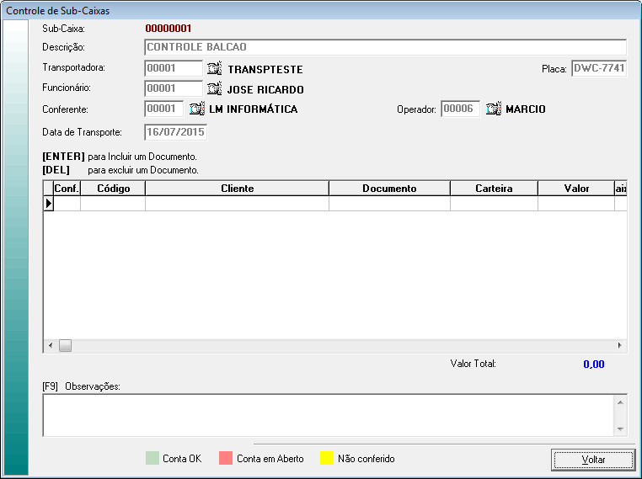Click the green Conta OK swatch
Viewport: 642px width, 479px height.
tap(152, 459)
